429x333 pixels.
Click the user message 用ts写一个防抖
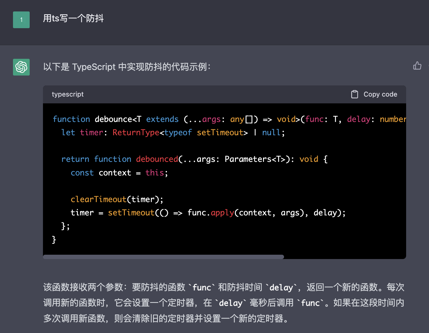(x=73, y=19)
